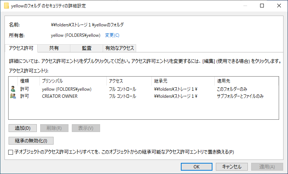This screenshot has height=174, width=288.
Task: Click サブフォルダーとファイルのみ in the CREATOR OWNER row
Action: [240, 96]
